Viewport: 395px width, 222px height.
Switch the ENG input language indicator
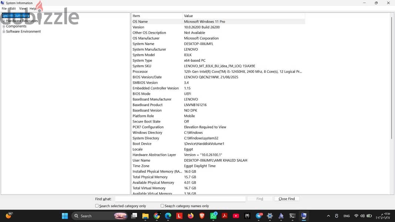[x=346, y=216]
